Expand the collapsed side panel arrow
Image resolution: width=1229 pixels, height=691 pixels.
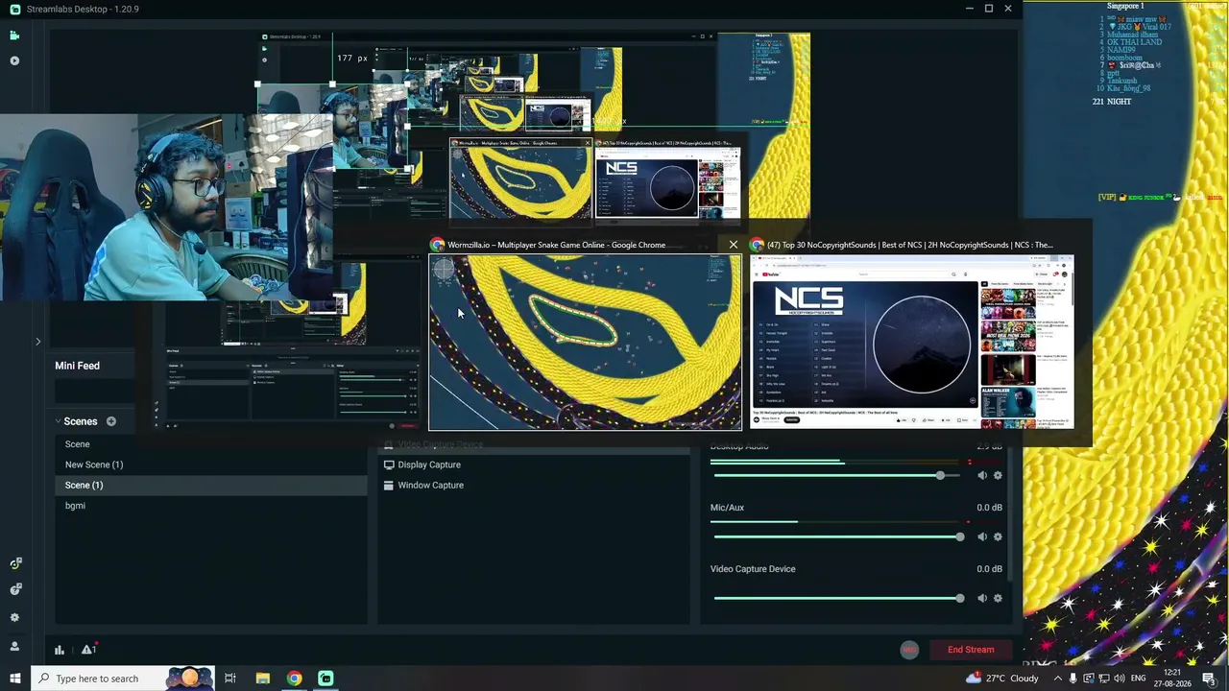coord(37,341)
